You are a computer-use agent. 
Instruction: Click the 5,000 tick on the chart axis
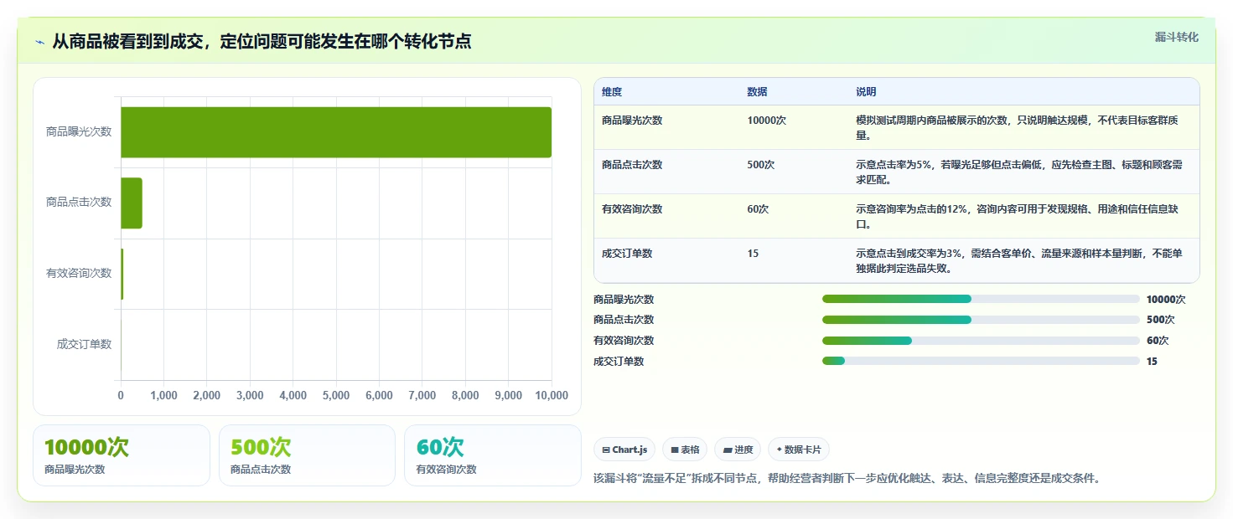pos(336,396)
